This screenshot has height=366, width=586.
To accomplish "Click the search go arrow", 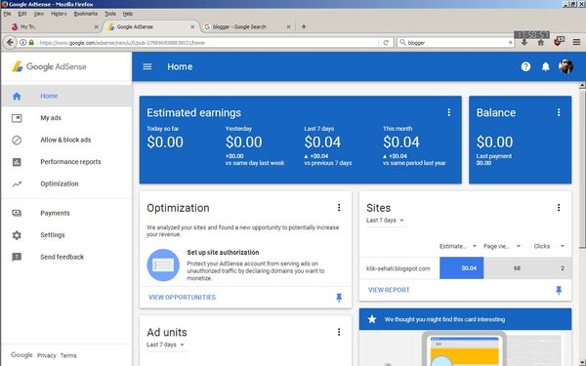I will click(x=510, y=43).
